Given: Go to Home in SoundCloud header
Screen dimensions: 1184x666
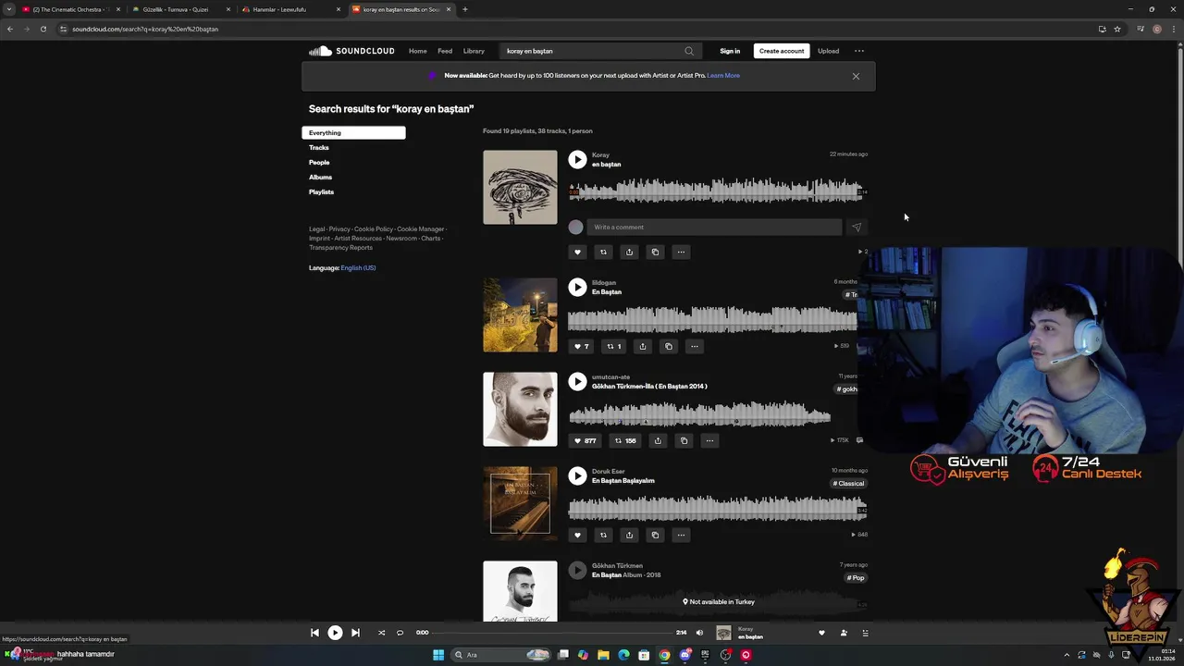Looking at the screenshot, I should (x=418, y=51).
